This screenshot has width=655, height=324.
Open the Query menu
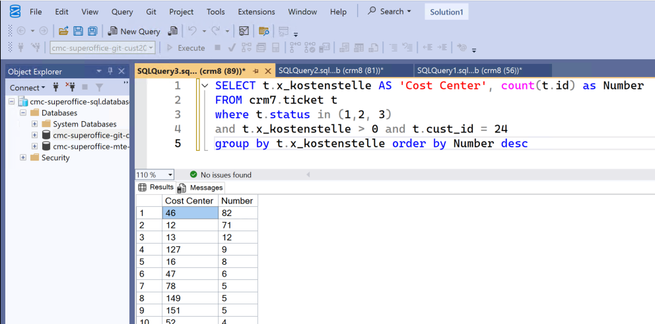(122, 12)
